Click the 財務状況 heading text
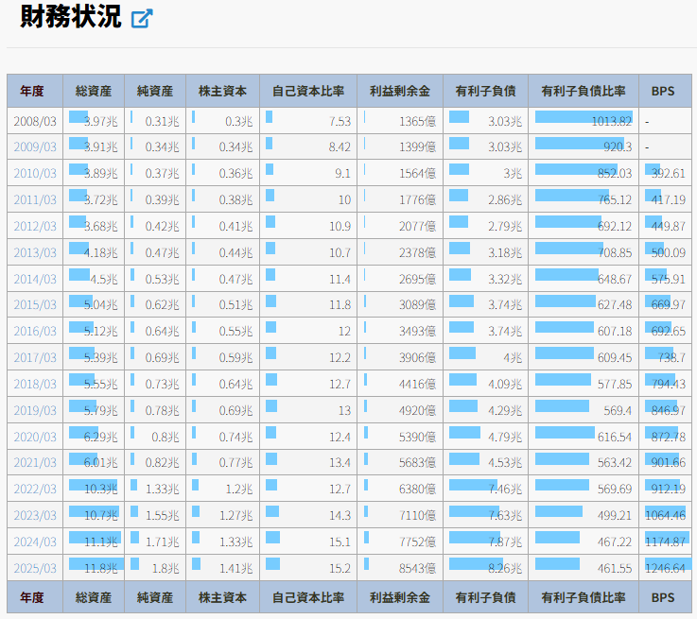 point(70,17)
